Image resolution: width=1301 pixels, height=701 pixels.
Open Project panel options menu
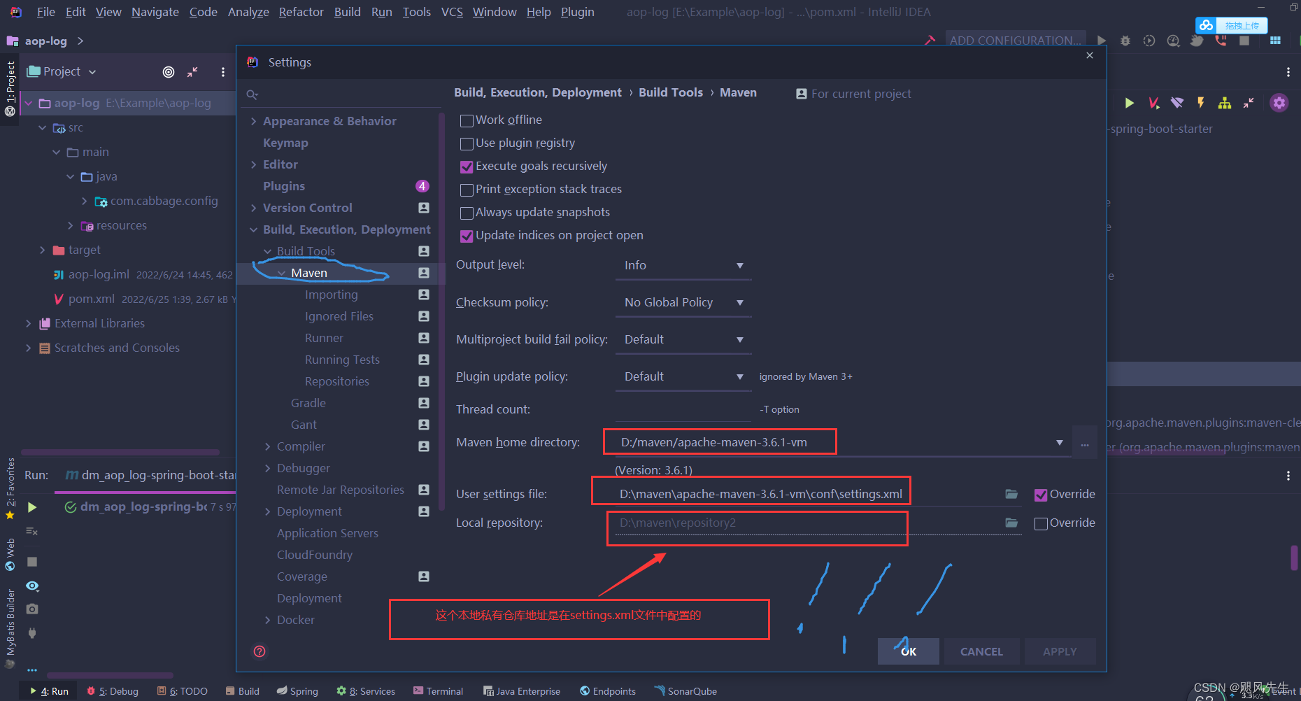point(223,72)
